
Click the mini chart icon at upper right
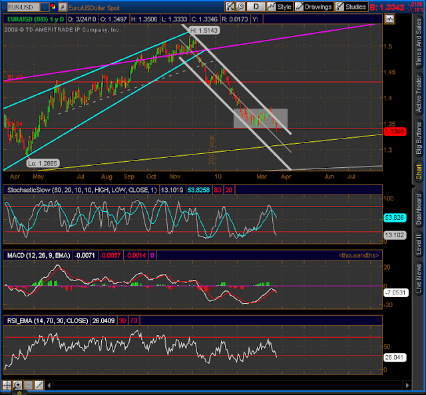coord(389,19)
